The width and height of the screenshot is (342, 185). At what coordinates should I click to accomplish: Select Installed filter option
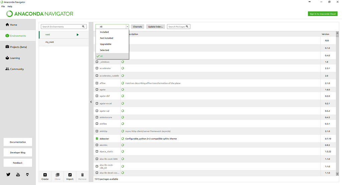coord(112,32)
